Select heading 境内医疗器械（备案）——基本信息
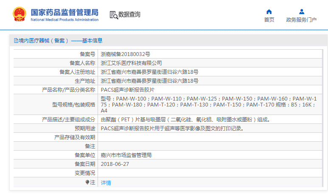 61,41
